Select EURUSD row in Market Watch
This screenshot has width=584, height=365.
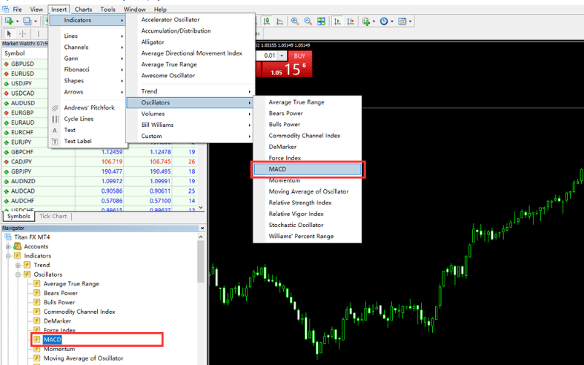[x=25, y=74]
